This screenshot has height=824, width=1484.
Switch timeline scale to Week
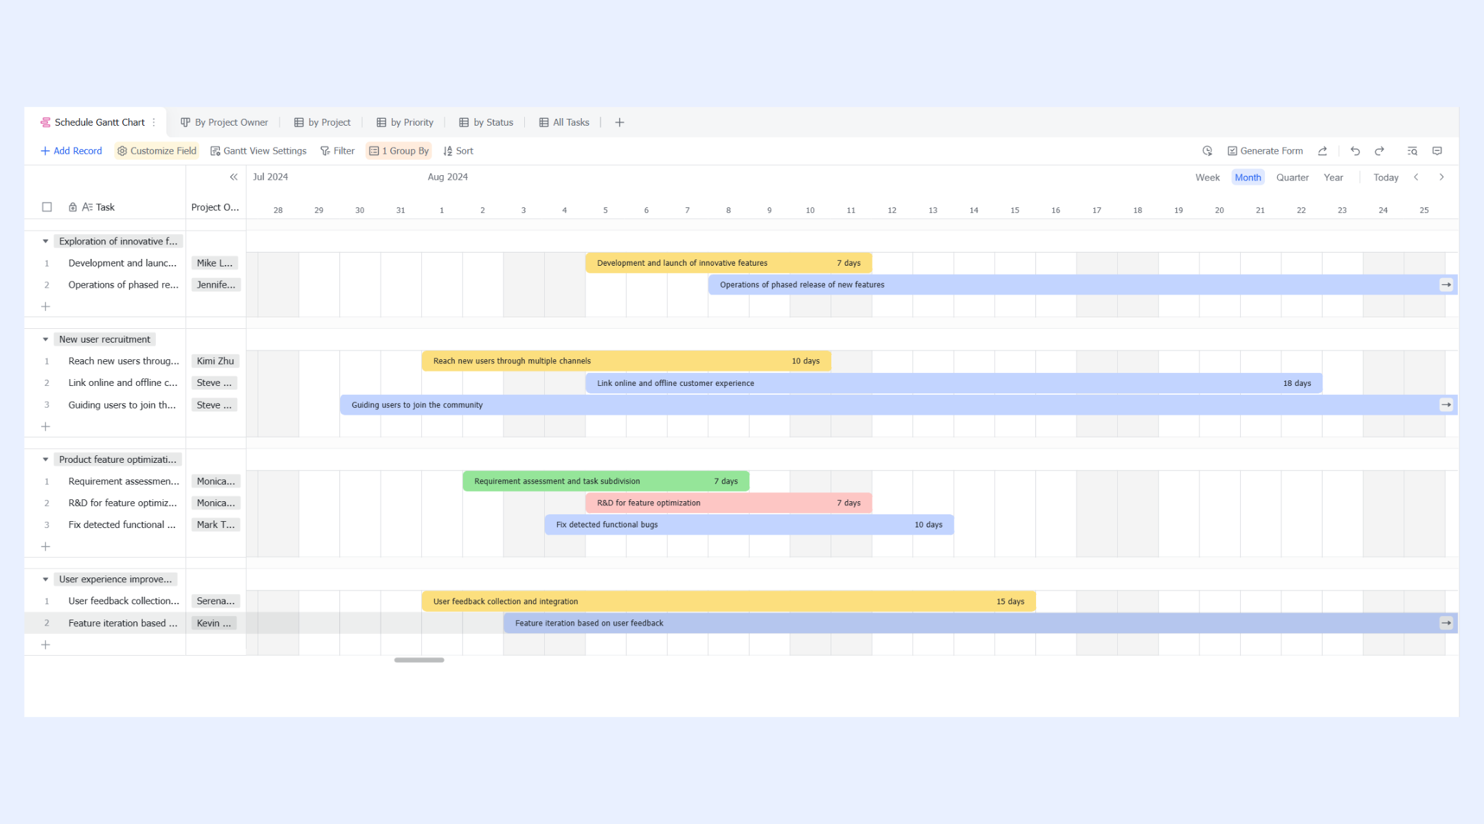tap(1207, 177)
